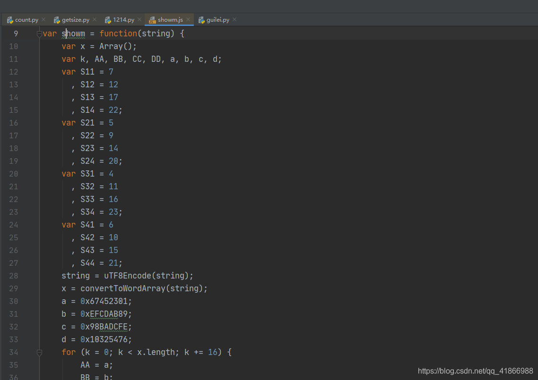Click x.length in the for loop

(x=156, y=352)
